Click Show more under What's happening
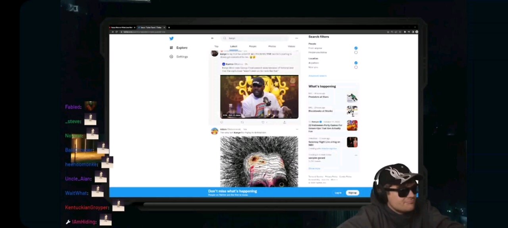 pyautogui.click(x=314, y=168)
